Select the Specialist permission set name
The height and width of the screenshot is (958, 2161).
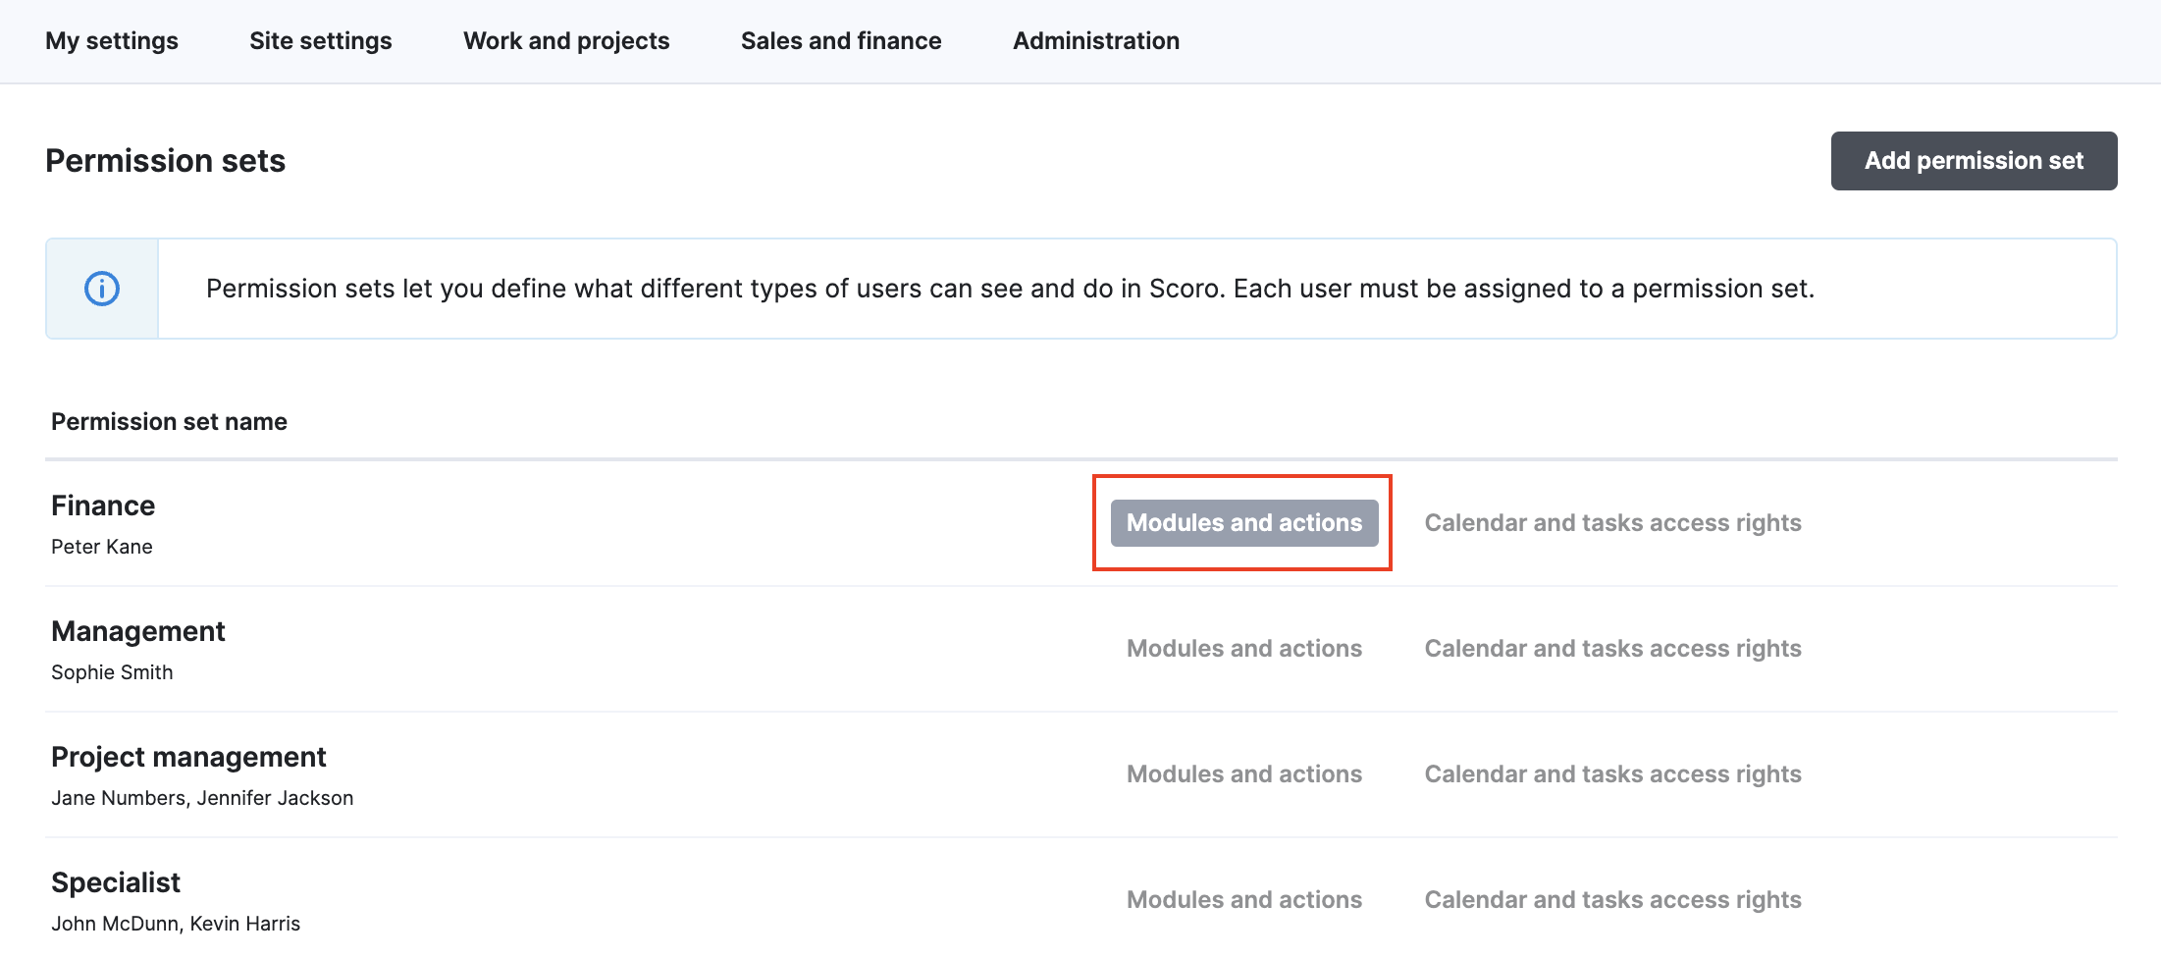coord(116,882)
